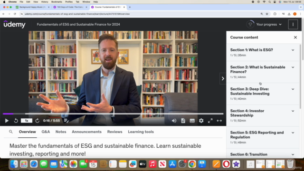304x171 pixels.
Task: Open Opera browser from the dock
Action: (226, 164)
